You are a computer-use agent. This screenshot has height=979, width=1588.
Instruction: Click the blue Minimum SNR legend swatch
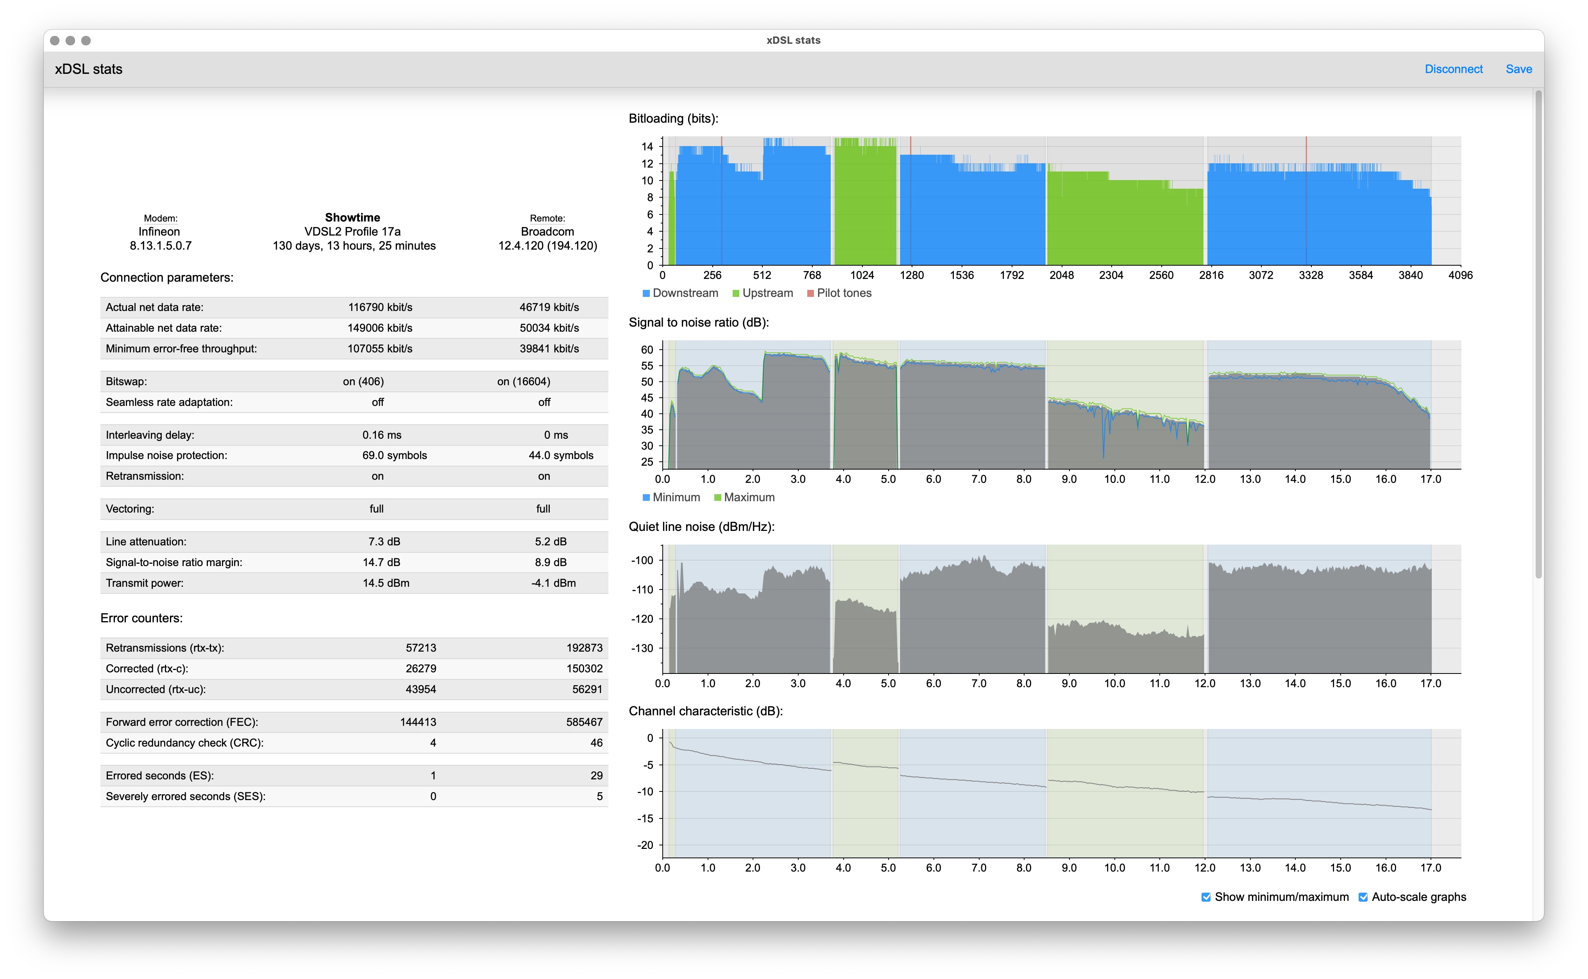click(x=646, y=497)
